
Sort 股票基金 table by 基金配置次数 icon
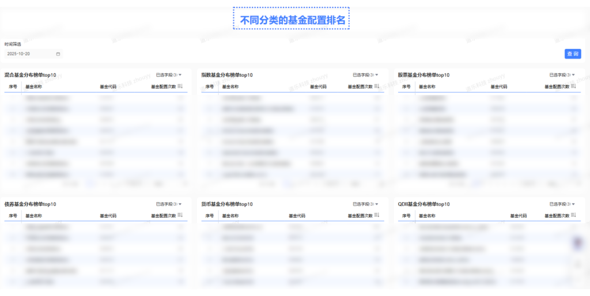574,86
